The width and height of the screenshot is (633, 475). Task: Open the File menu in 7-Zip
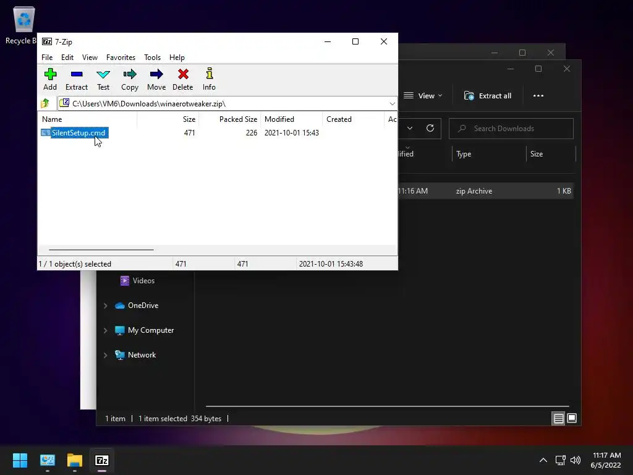(x=47, y=58)
